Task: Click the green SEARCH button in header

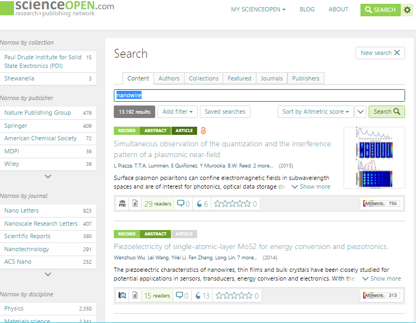Action: 381,10
